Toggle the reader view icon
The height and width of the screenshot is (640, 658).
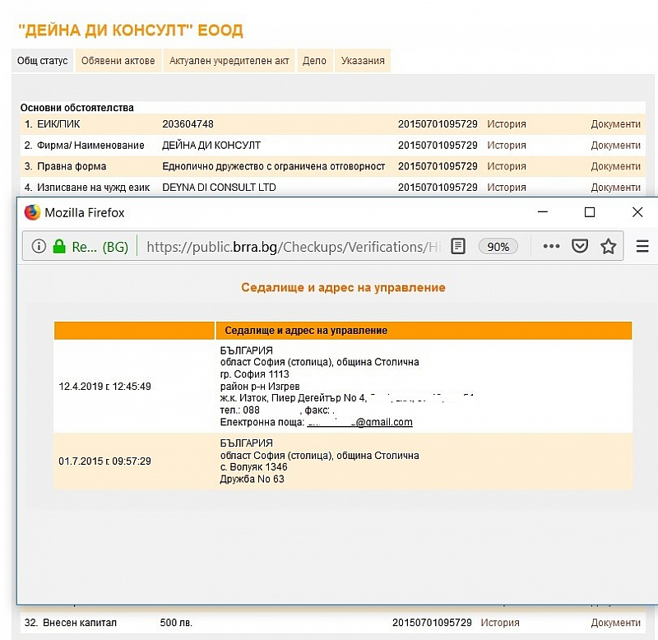[x=458, y=246]
